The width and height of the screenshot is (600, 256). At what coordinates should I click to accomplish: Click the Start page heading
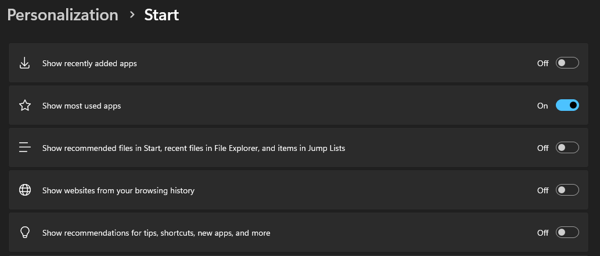[x=161, y=15]
